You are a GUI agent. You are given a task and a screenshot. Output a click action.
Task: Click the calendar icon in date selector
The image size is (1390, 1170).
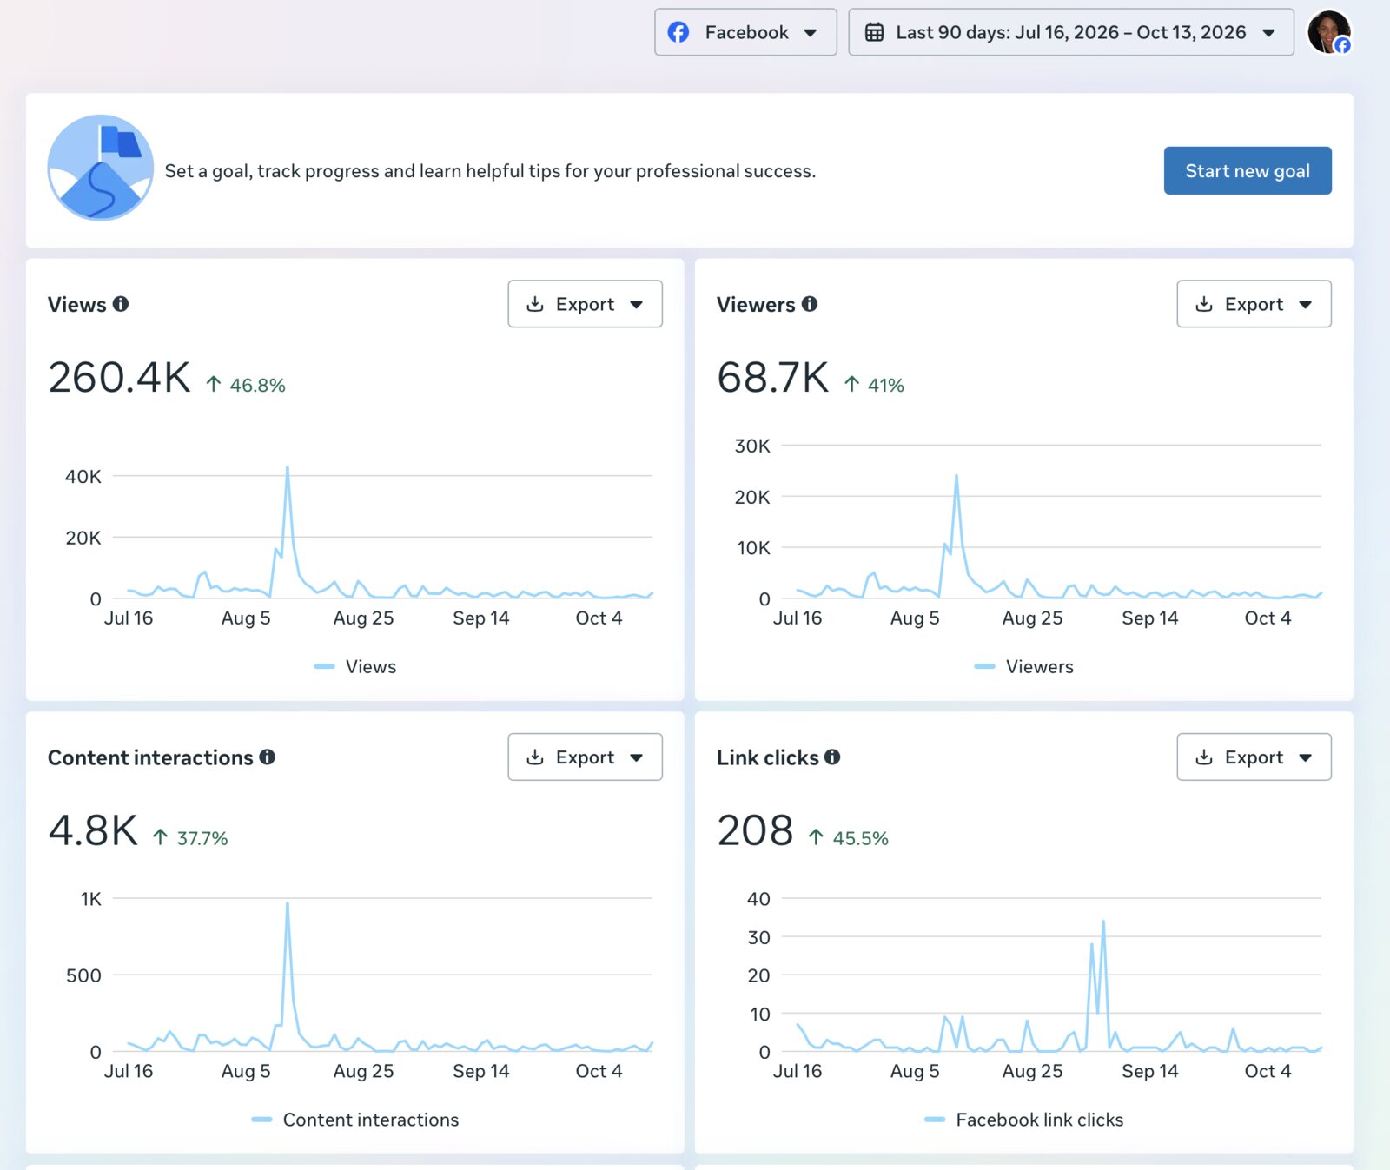tap(874, 32)
